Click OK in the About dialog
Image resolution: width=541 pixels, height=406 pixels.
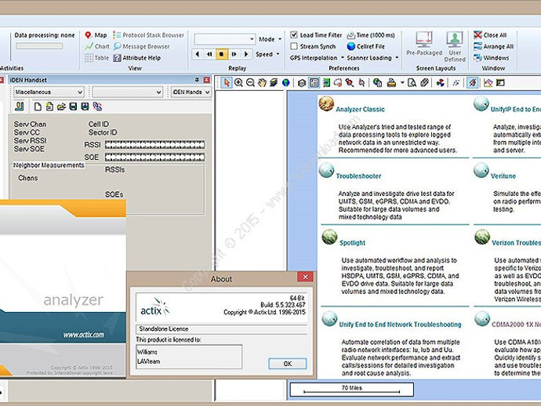point(288,364)
